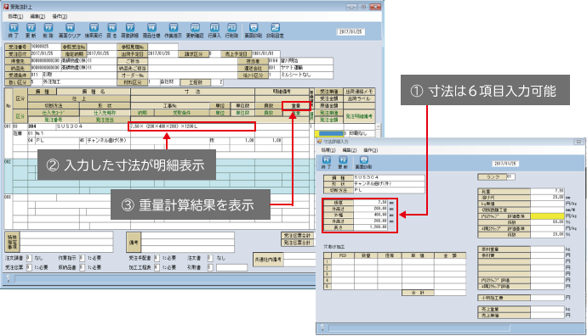This screenshot has height=336, width=587.
Task: Open F8 商品仕様 toolbar icon
Action: coord(151,31)
